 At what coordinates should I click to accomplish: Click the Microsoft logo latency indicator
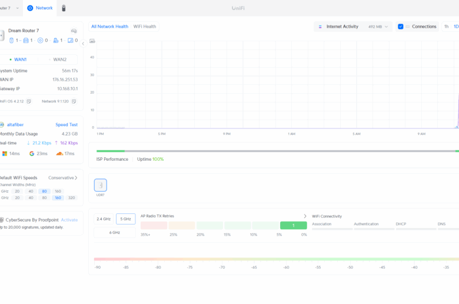[x=4, y=154]
